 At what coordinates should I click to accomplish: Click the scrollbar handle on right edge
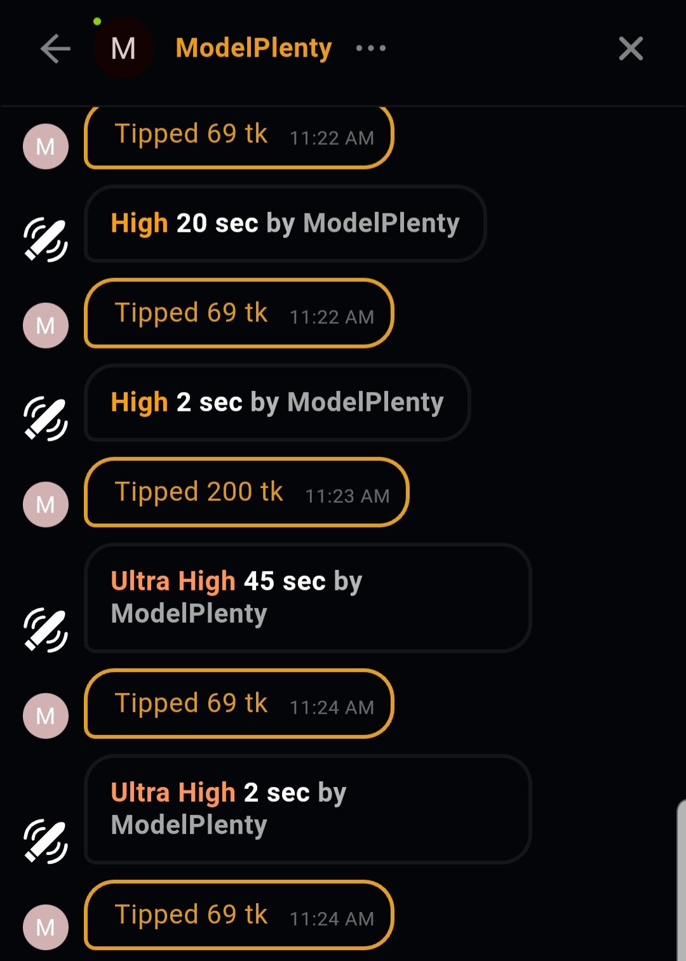[x=681, y=882]
